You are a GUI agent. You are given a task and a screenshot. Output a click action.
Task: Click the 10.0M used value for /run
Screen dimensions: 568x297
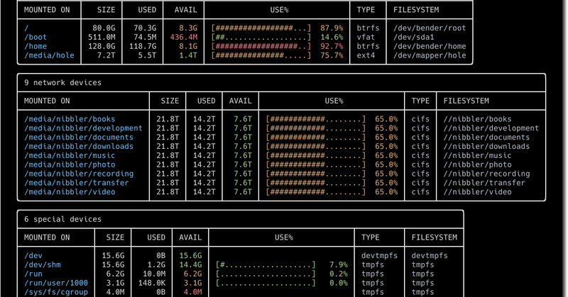point(154,274)
